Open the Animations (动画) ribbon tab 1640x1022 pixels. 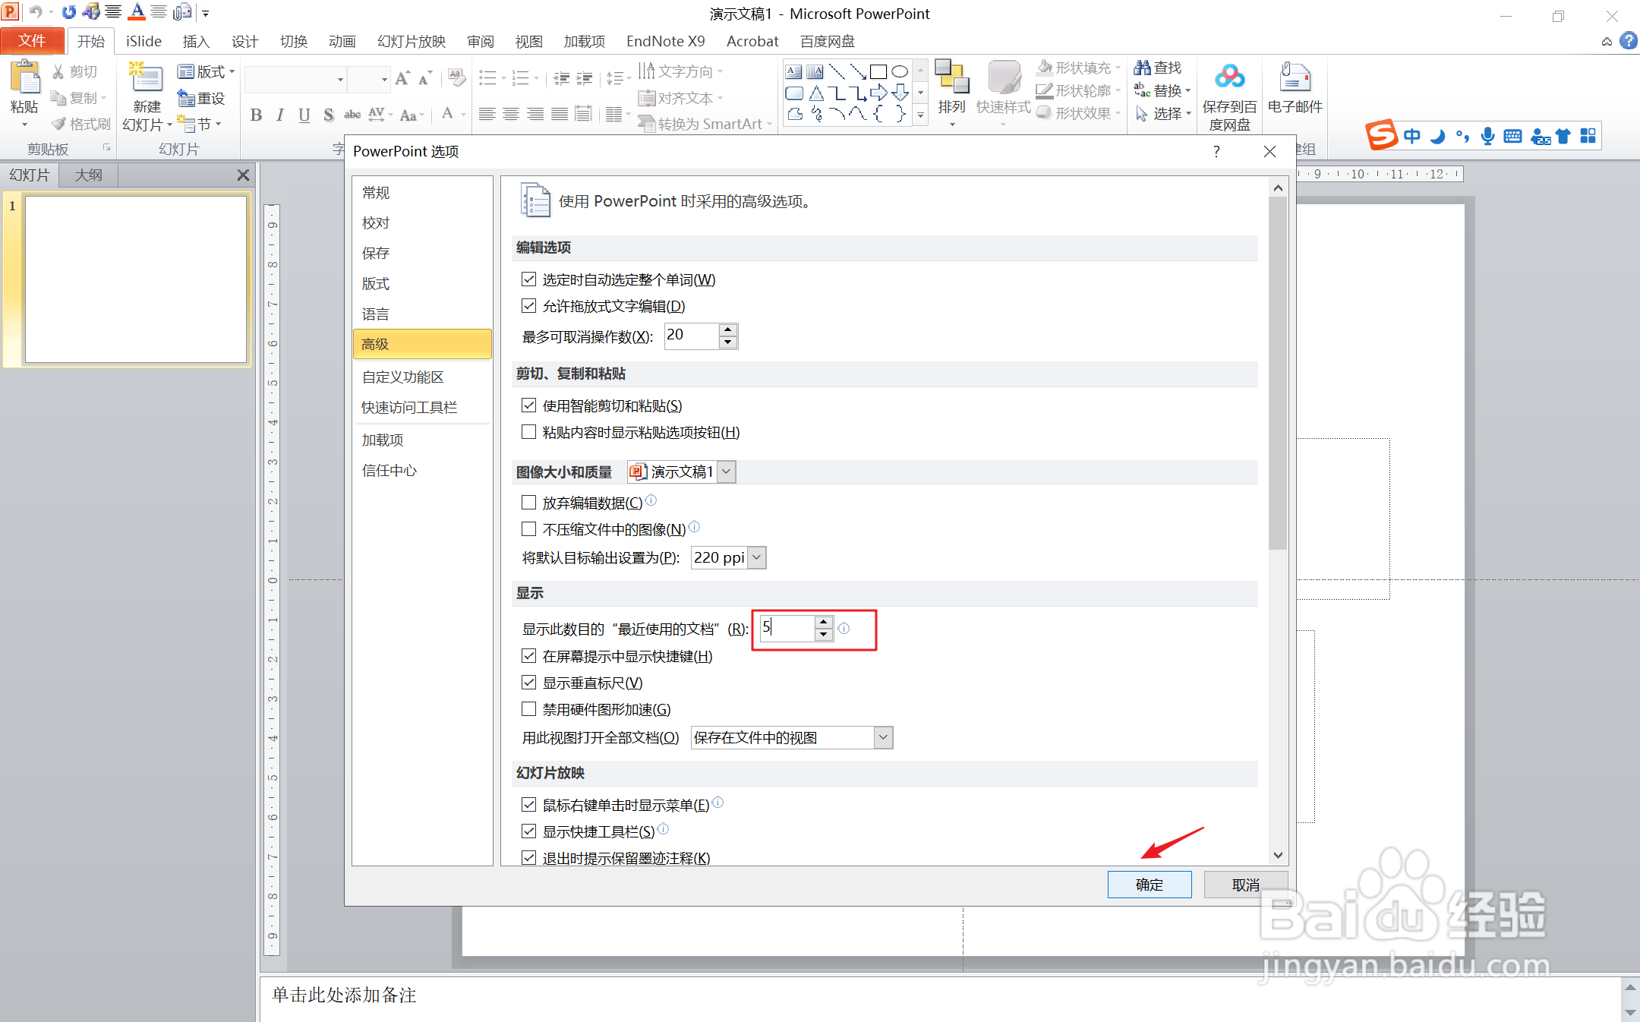pos(342,41)
